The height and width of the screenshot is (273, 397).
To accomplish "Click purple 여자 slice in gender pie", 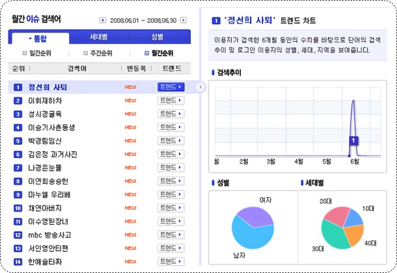I will click(256, 216).
